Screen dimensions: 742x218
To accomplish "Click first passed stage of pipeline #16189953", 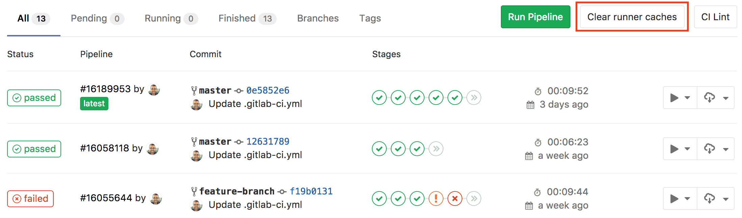I will pos(379,98).
